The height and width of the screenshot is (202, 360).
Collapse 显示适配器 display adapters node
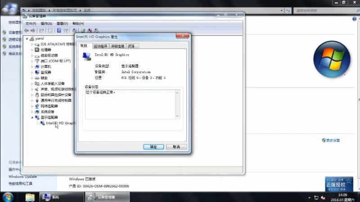32,117
